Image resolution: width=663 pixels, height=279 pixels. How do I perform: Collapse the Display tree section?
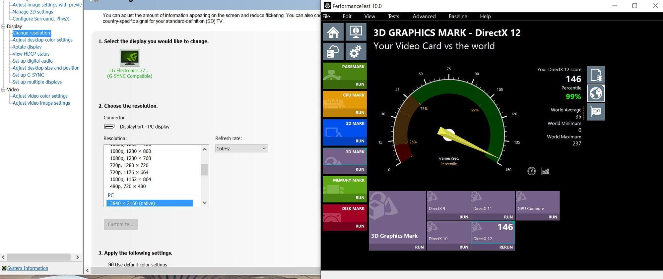tap(3, 26)
